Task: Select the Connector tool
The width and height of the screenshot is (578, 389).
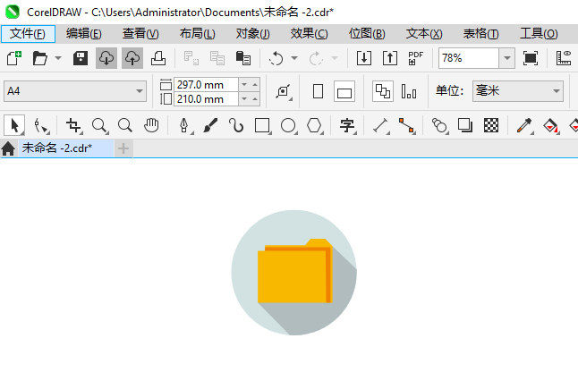Action: point(407,125)
